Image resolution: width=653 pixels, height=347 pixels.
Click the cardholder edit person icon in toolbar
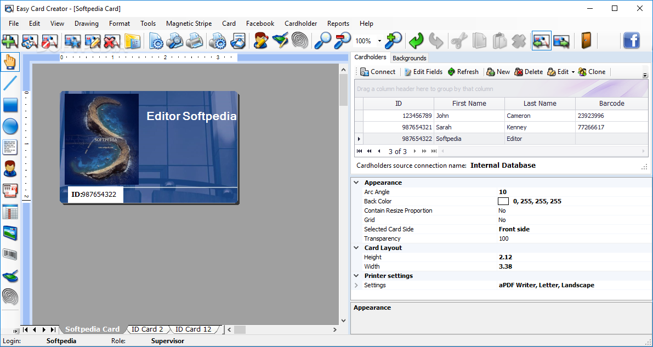click(261, 41)
